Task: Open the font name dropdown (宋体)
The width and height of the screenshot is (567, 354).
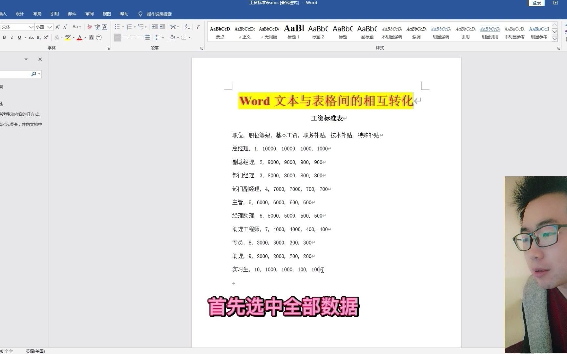Action: [31, 27]
